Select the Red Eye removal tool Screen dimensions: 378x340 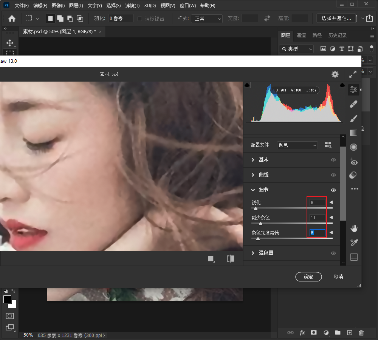point(354,161)
